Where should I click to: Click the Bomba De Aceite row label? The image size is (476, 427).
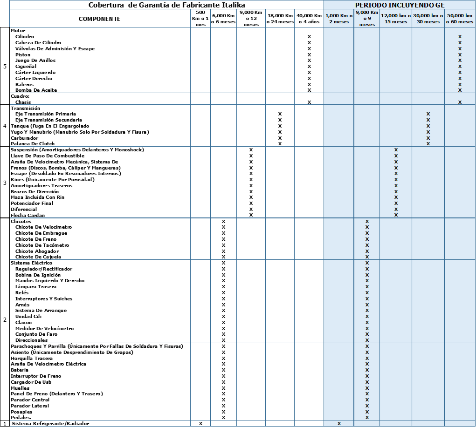click(36, 90)
